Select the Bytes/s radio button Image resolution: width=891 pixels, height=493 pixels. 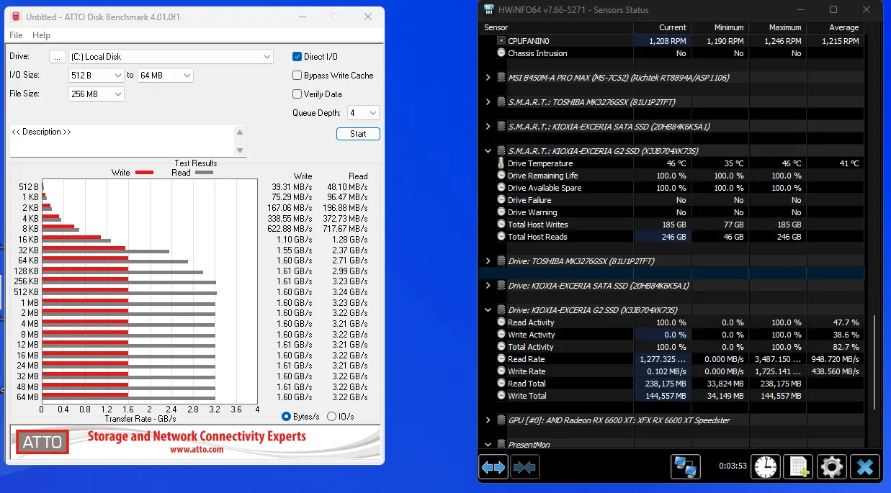point(287,416)
